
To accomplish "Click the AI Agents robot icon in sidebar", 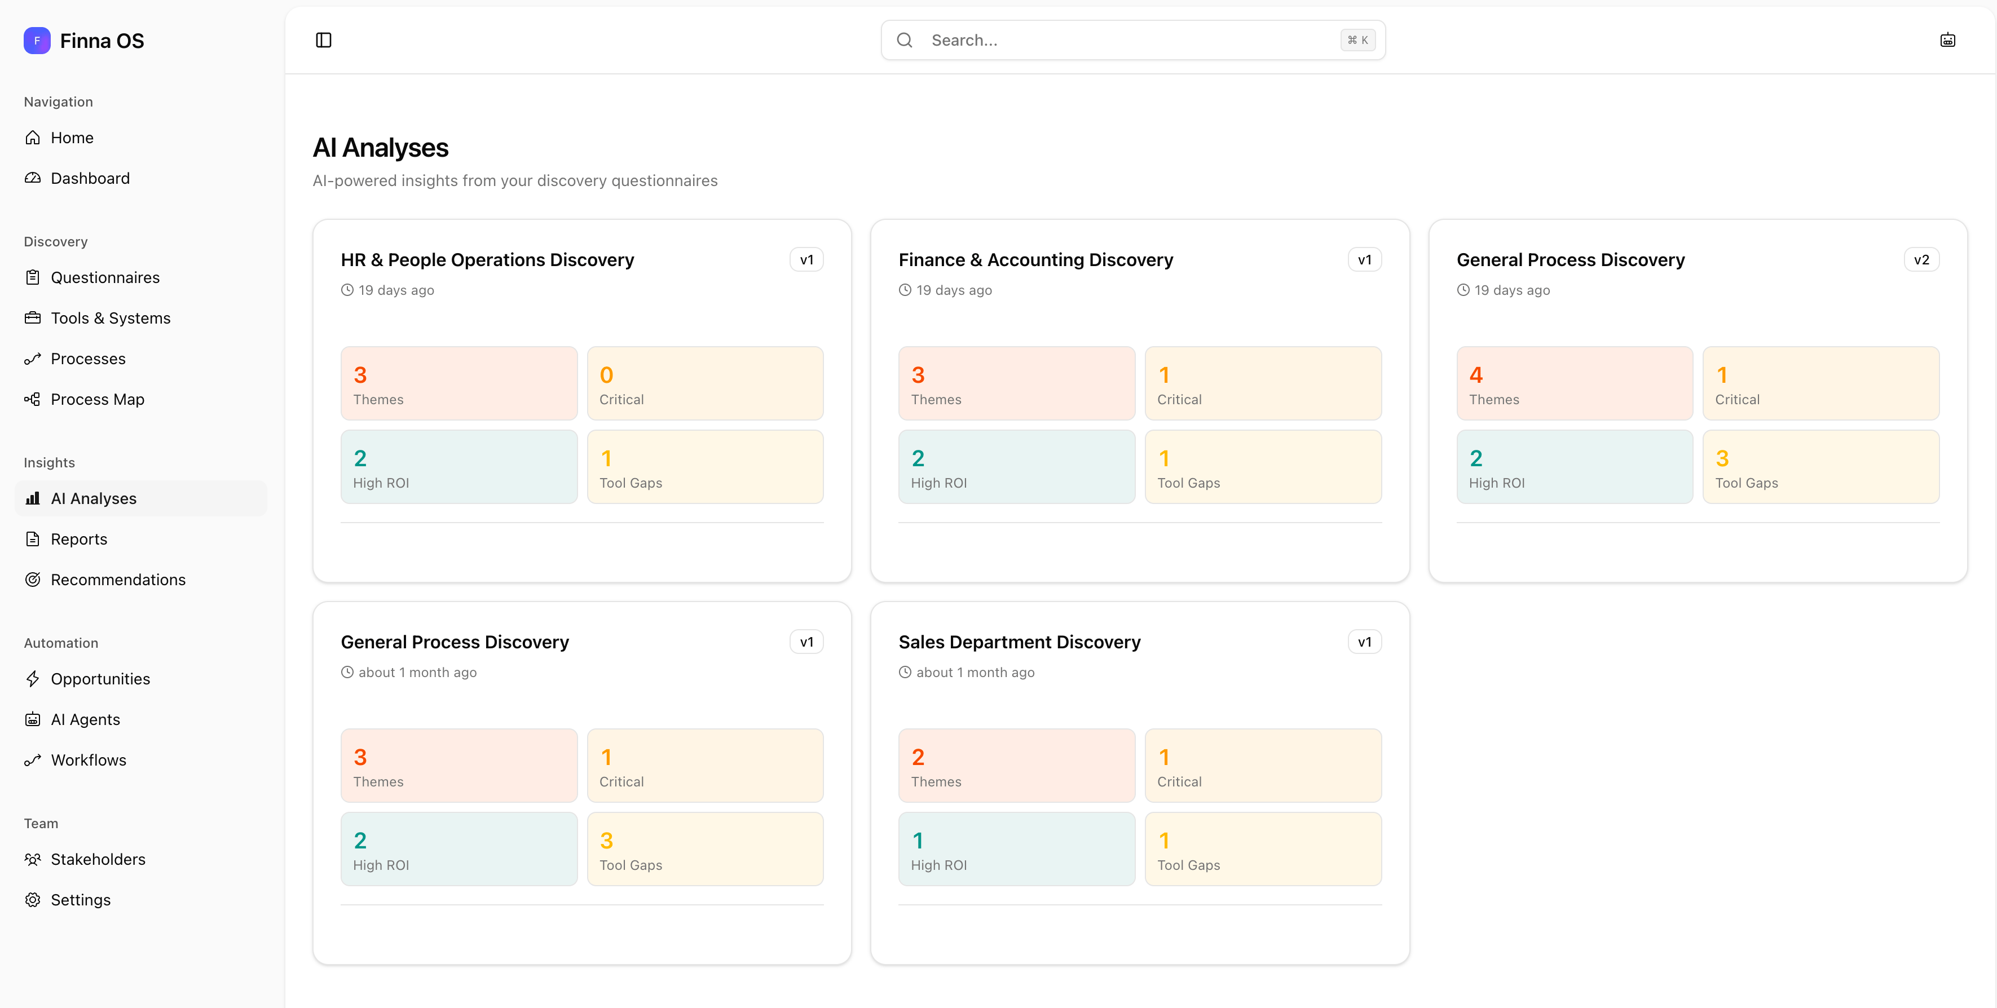I will point(33,719).
